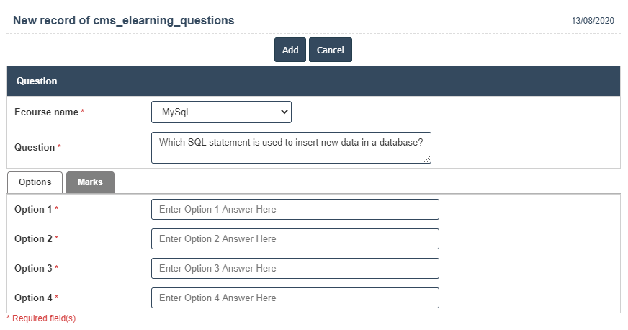Click the Required field(s) note

tap(42, 318)
